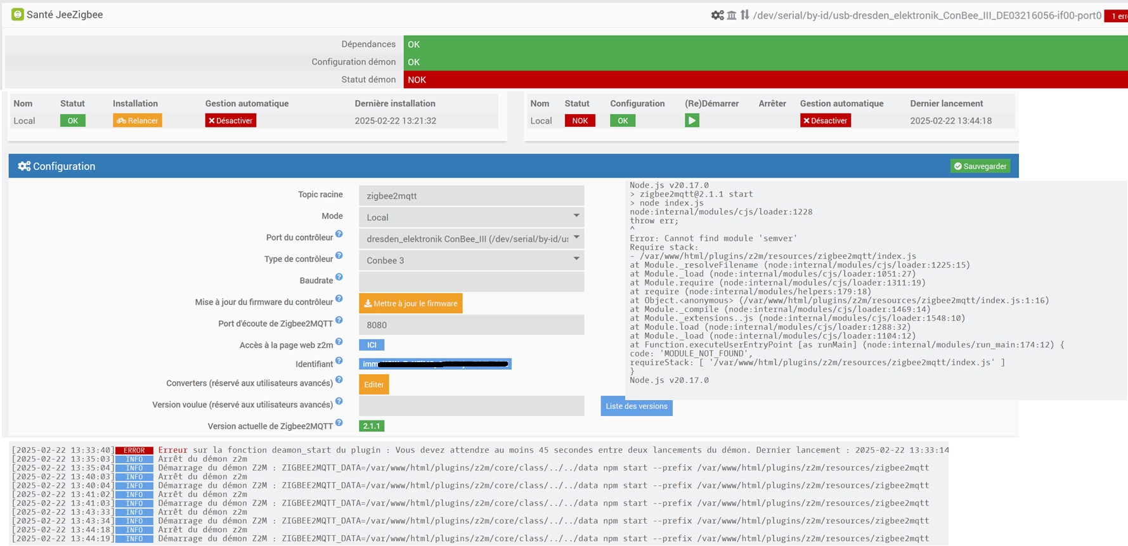Viewport: 1128px width, 546px height.
Task: Save configuration with the Sauvegarder button
Action: (980, 166)
